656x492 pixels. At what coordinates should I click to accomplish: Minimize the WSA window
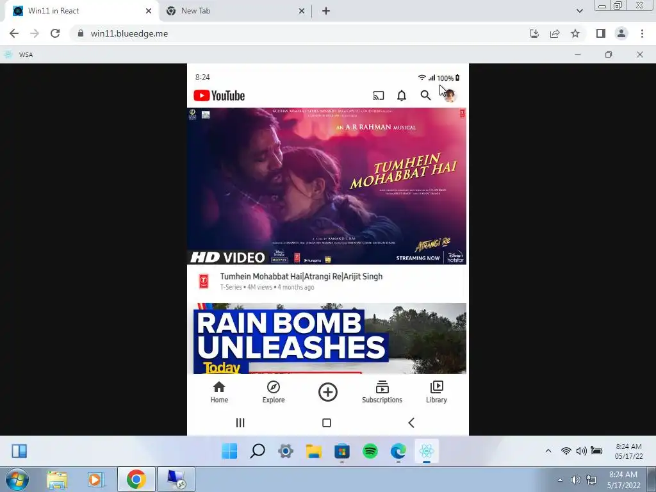click(578, 54)
